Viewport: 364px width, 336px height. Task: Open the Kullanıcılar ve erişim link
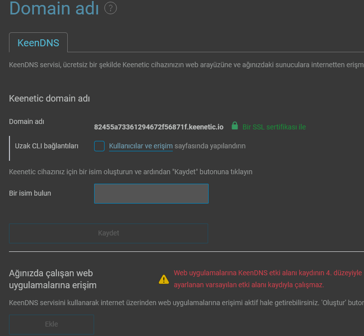[x=141, y=146]
